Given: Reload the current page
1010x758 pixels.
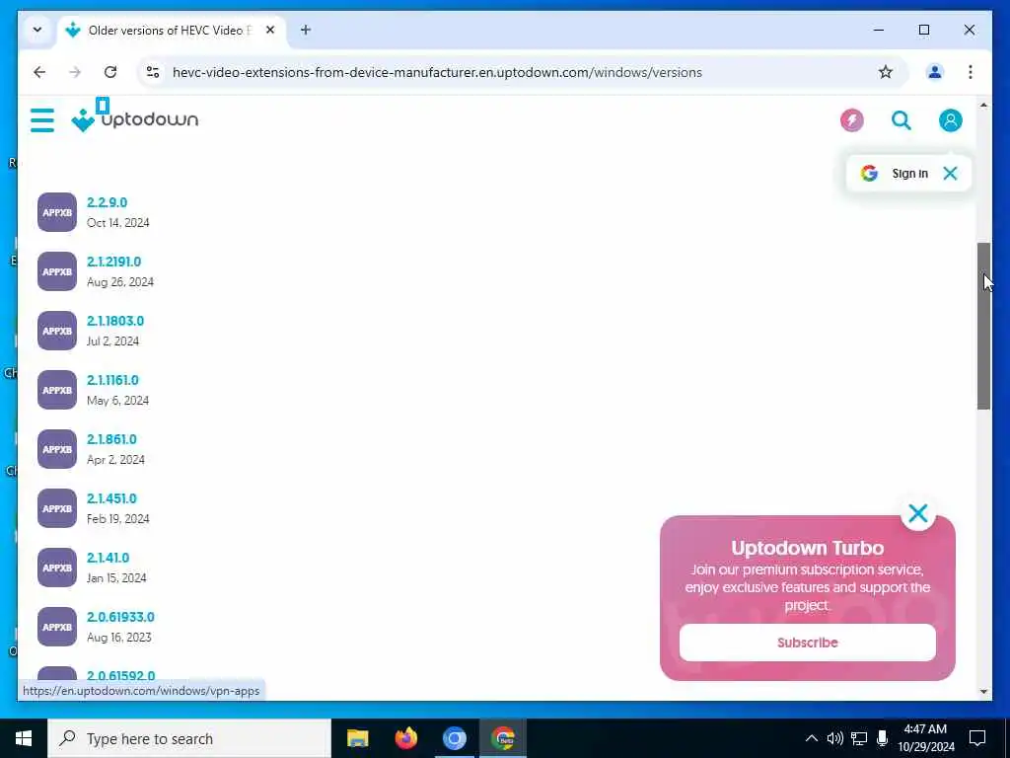Looking at the screenshot, I should pos(110,72).
